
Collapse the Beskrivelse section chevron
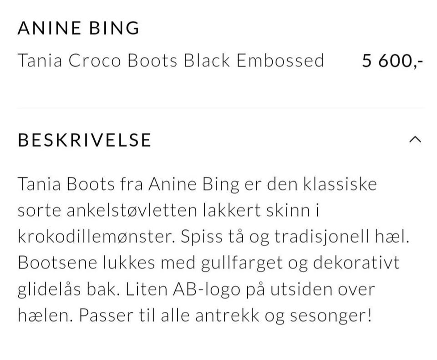[415, 140]
